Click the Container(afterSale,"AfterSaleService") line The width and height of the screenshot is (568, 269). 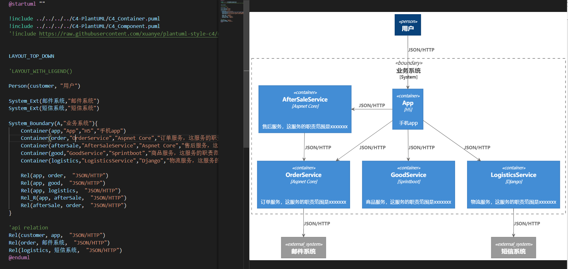point(119,145)
